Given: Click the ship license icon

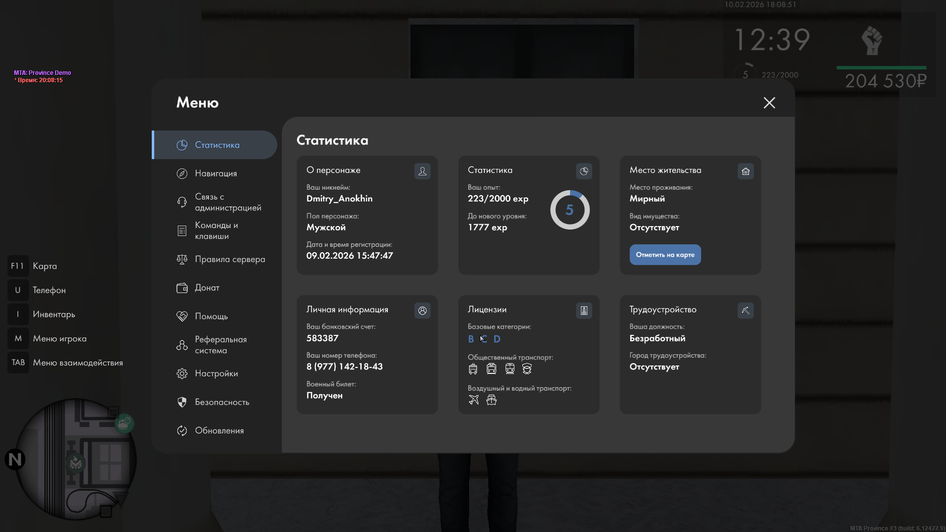Looking at the screenshot, I should 491,400.
